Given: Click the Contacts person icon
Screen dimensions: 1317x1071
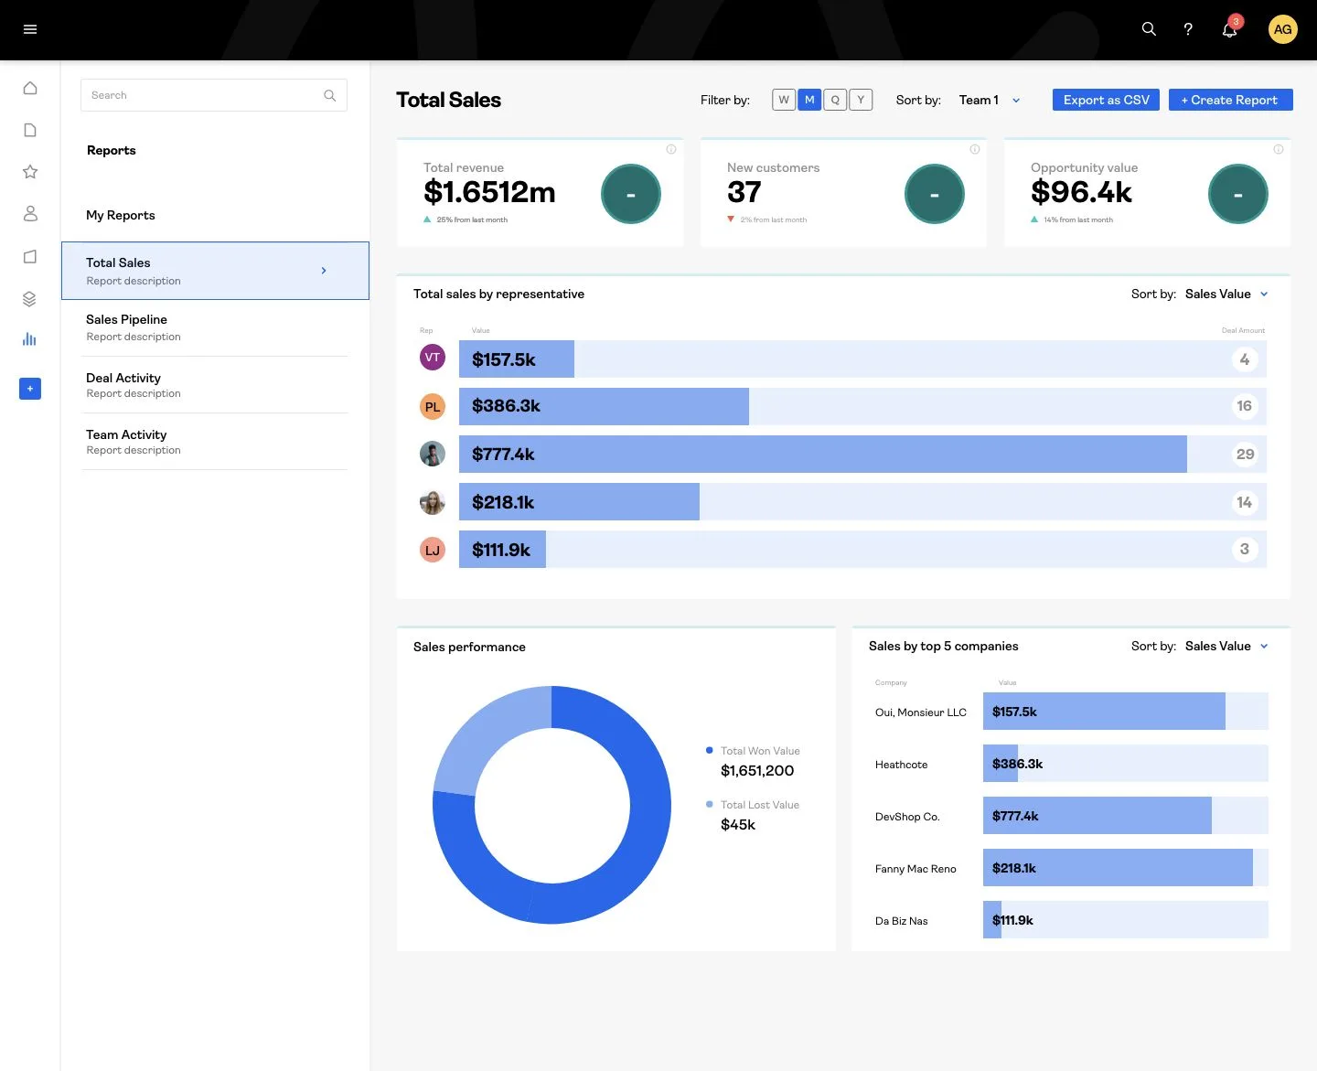Looking at the screenshot, I should pyautogui.click(x=30, y=214).
